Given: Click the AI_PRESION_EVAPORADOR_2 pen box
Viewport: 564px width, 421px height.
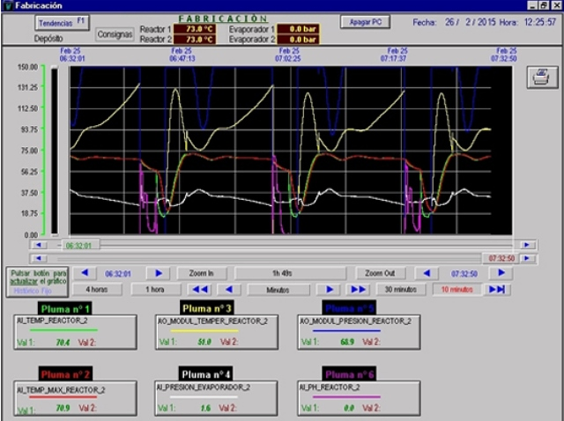Looking at the screenshot, I should [216, 398].
